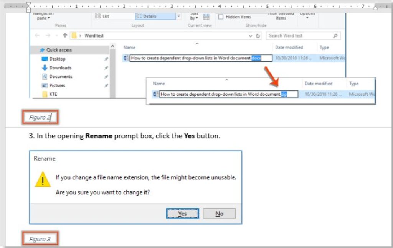
Task: Click inside the Search Word test box
Action: [x=299, y=35]
